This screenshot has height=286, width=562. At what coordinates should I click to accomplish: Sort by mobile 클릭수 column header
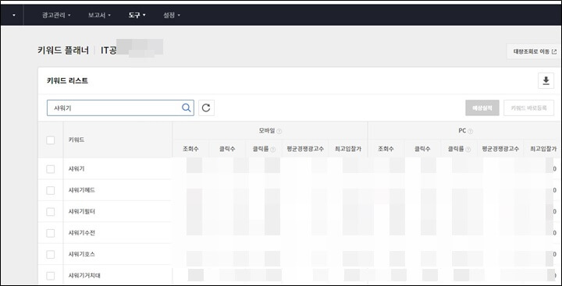(227, 150)
